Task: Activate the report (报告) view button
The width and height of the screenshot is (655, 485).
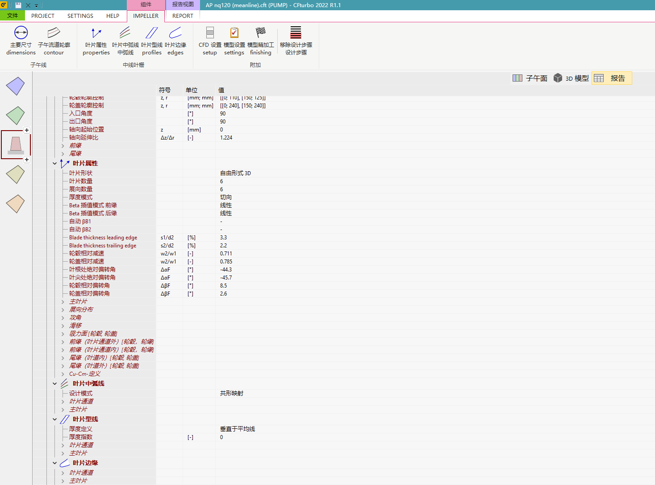Action: point(612,78)
